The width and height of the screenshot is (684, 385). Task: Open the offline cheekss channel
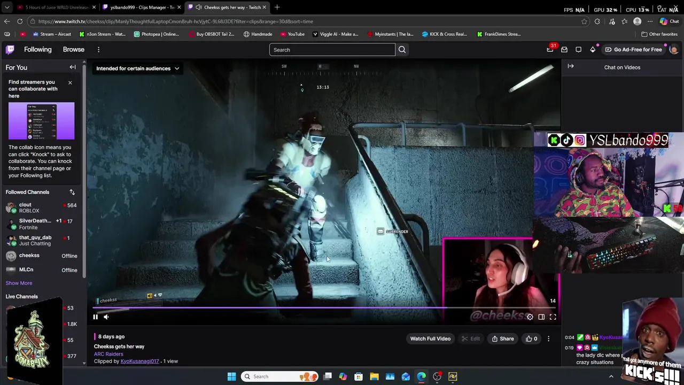click(42, 256)
